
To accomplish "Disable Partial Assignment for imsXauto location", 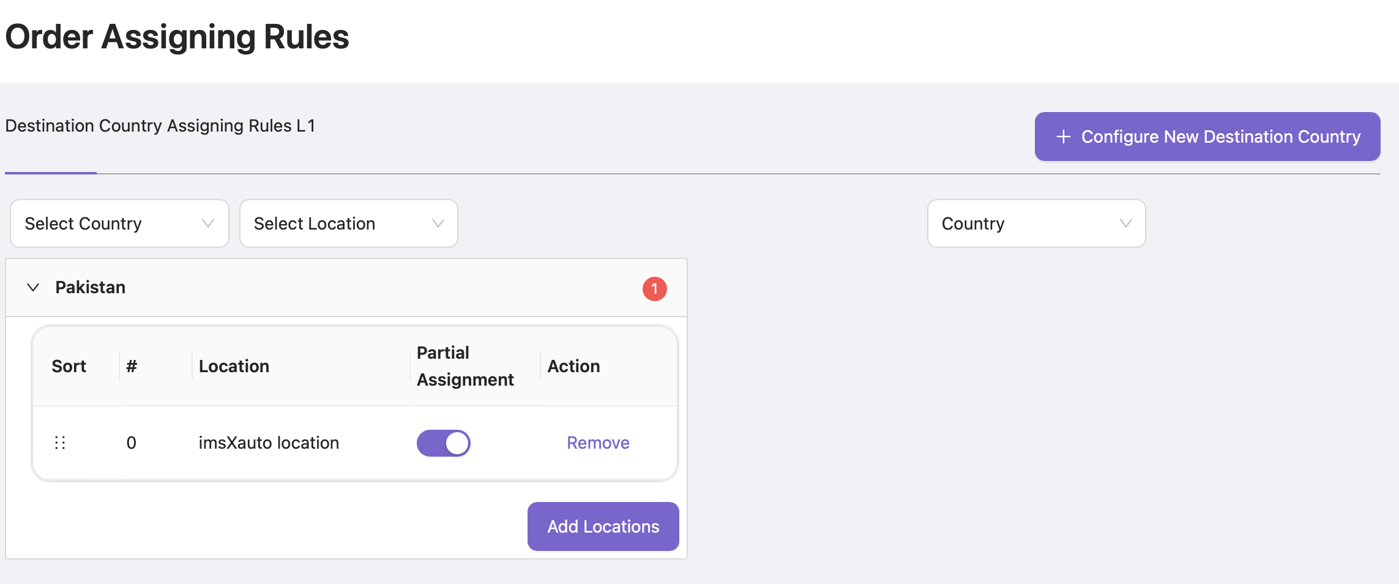I will pyautogui.click(x=444, y=443).
